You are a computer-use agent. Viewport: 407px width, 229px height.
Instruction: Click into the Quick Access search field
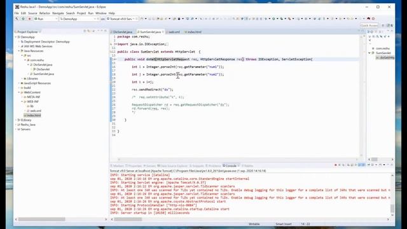(x=369, y=25)
